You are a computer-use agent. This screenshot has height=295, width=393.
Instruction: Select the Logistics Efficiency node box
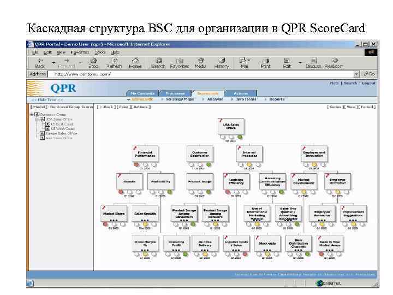tap(236, 181)
